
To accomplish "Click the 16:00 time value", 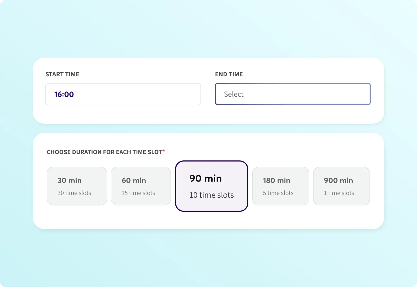I will [x=64, y=94].
